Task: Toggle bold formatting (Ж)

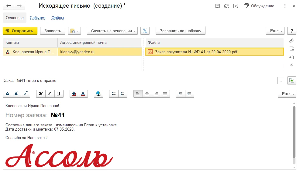Action: coord(41,94)
